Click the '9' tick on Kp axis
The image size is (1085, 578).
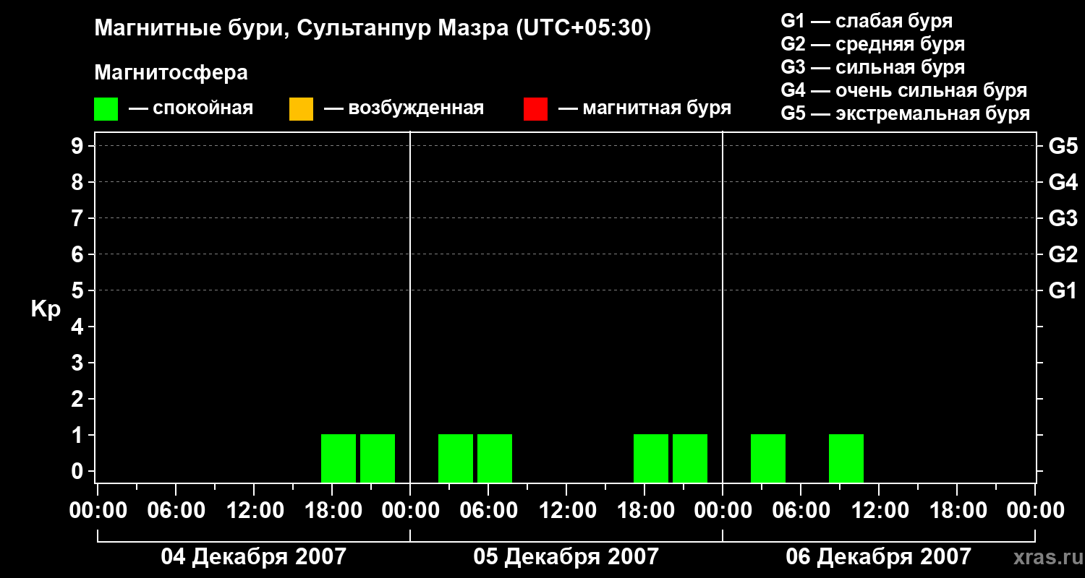click(x=79, y=146)
